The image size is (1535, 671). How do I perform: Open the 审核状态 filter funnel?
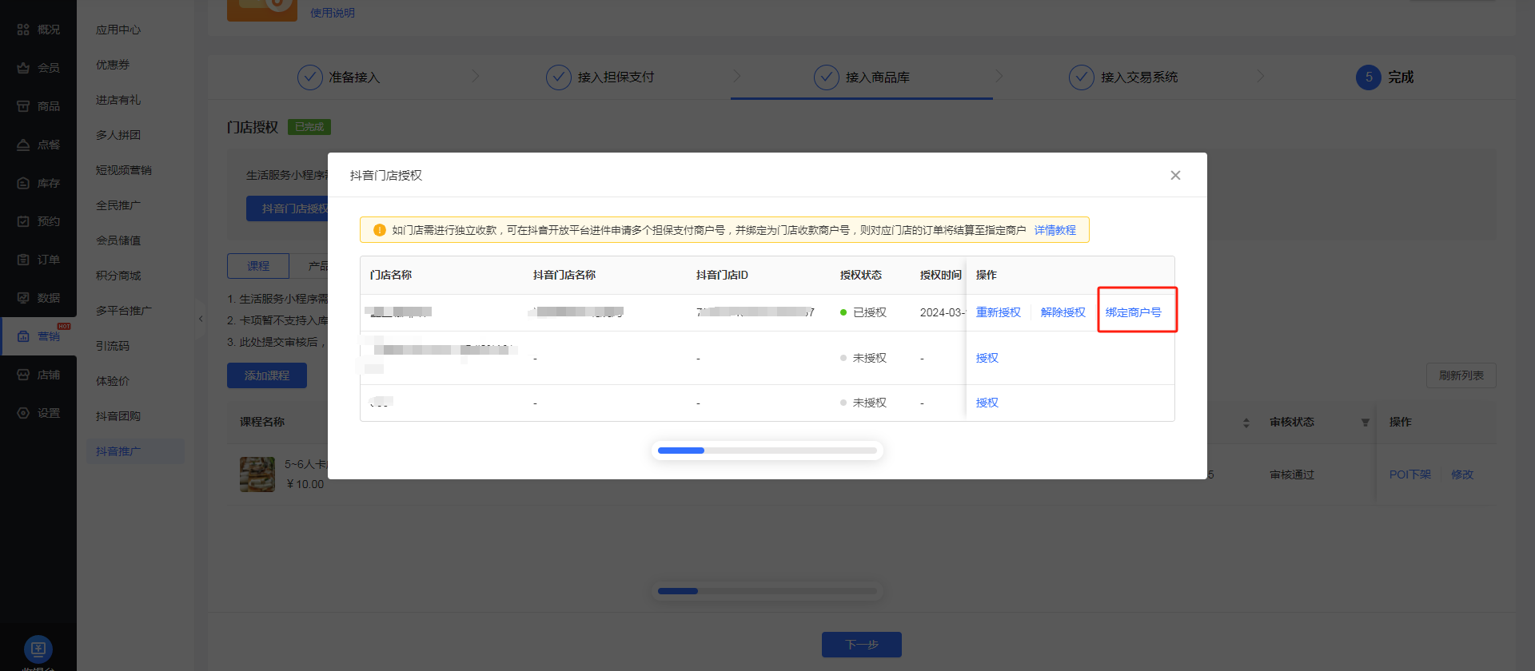point(1366,423)
